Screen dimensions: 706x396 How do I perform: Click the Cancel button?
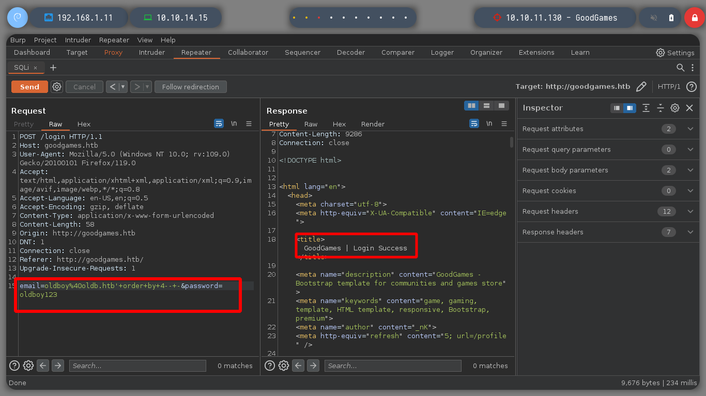[x=84, y=87]
